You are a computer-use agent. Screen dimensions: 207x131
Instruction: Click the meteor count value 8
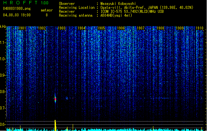47,15
